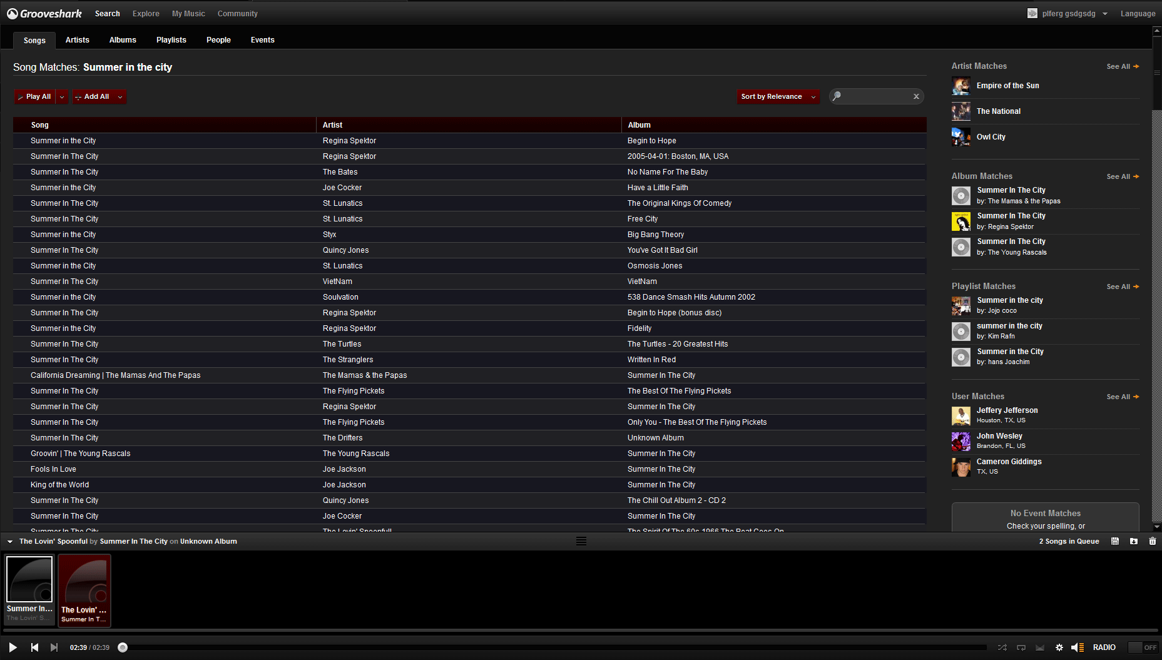Switch to the Albums tab
The image size is (1162, 660).
[123, 40]
